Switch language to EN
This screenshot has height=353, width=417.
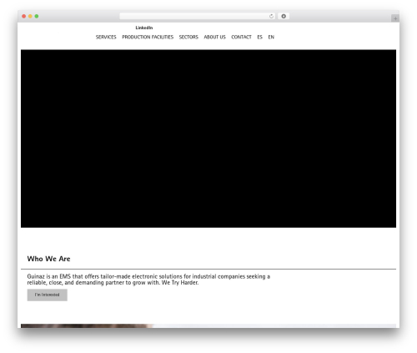tap(271, 37)
